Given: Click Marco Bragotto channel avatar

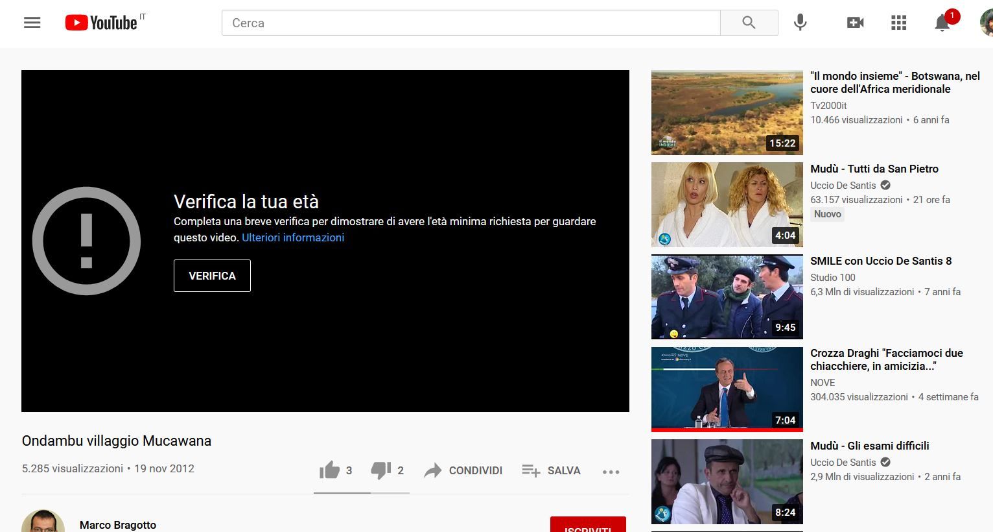Looking at the screenshot, I should (43, 521).
